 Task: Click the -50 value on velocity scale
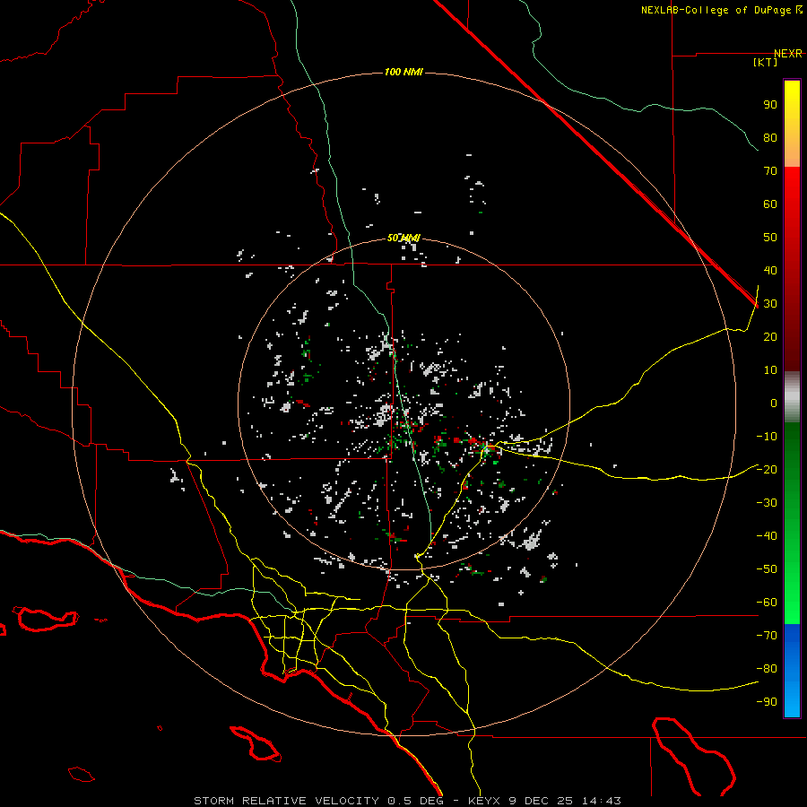(x=767, y=568)
